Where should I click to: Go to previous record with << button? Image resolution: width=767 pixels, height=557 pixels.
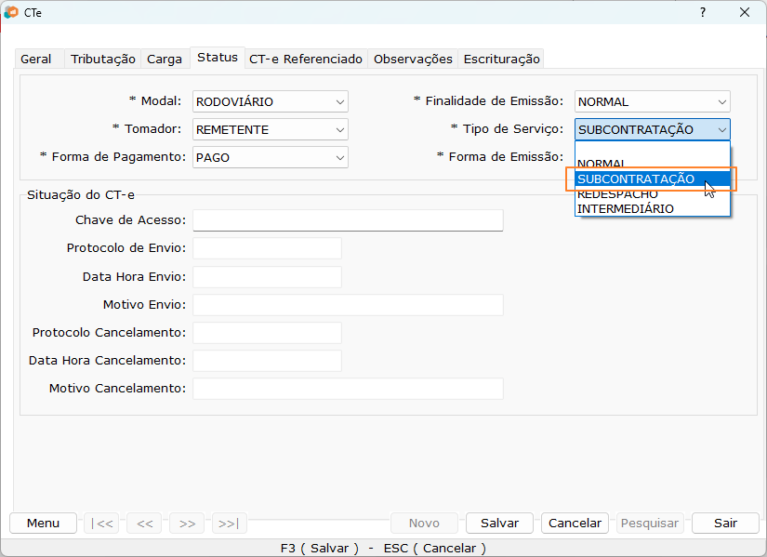pyautogui.click(x=144, y=524)
